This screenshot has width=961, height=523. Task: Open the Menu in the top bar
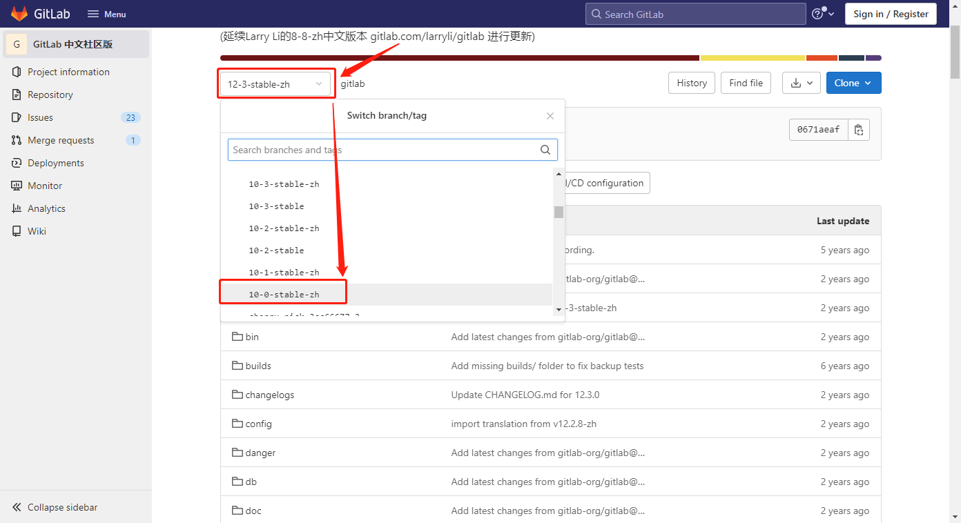click(x=106, y=13)
